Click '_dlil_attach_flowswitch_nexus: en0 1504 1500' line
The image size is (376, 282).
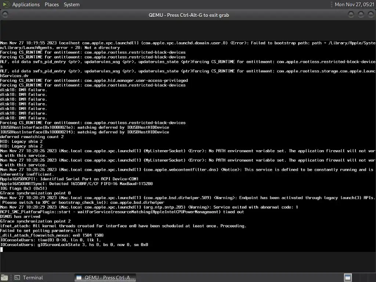[x=52, y=235]
